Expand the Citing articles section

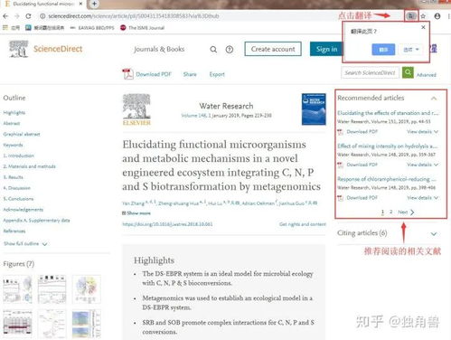[434, 233]
